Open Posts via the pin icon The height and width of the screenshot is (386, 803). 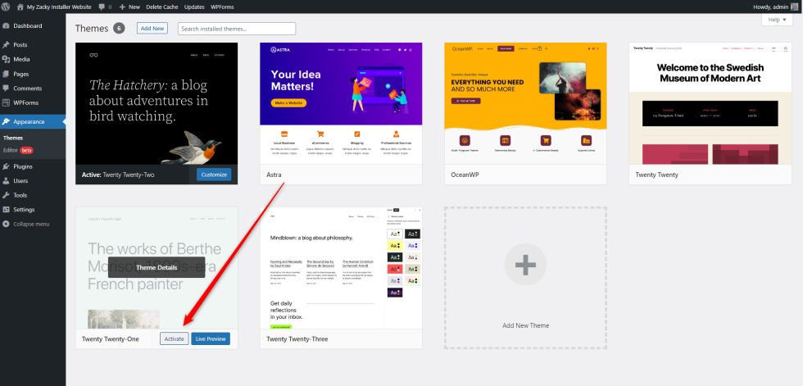[7, 45]
